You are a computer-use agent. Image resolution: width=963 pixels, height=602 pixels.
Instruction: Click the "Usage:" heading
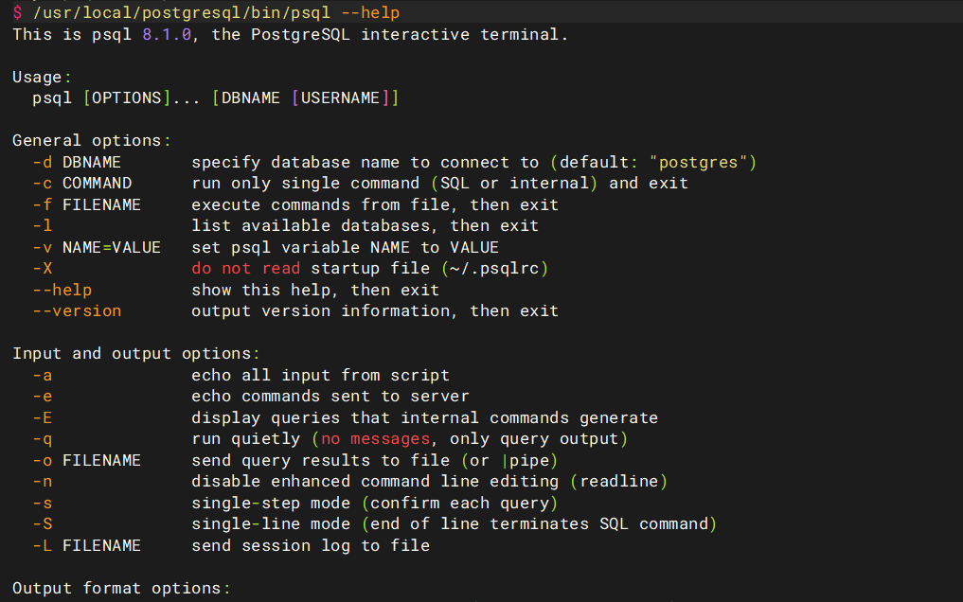tap(42, 77)
